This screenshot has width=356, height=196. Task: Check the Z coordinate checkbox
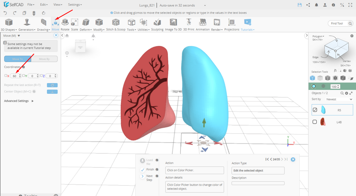coord(42,75)
